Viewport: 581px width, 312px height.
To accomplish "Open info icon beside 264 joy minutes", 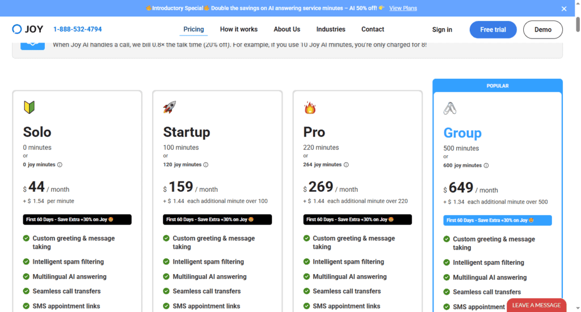I will tap(346, 165).
